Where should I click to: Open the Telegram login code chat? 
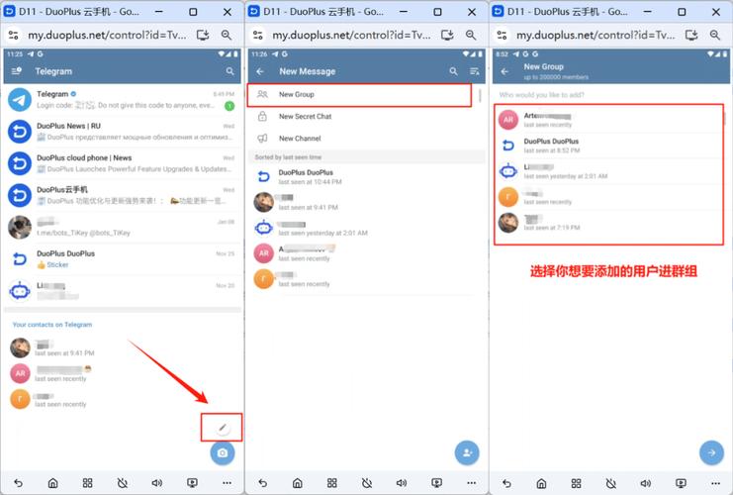(123, 100)
